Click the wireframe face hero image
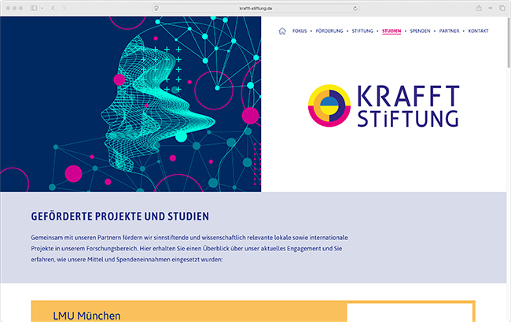Screen dimensions: 511x322 131,104
